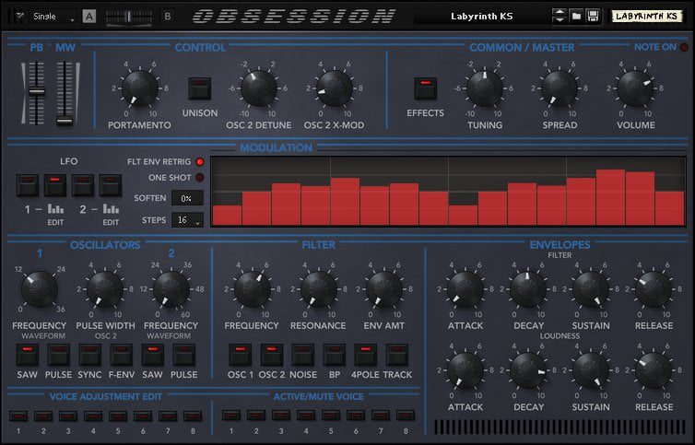Toggle the filter TRACK button

tap(397, 355)
